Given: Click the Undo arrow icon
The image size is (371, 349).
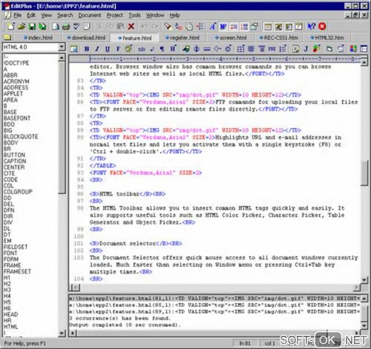Looking at the screenshot, I should [144, 27].
